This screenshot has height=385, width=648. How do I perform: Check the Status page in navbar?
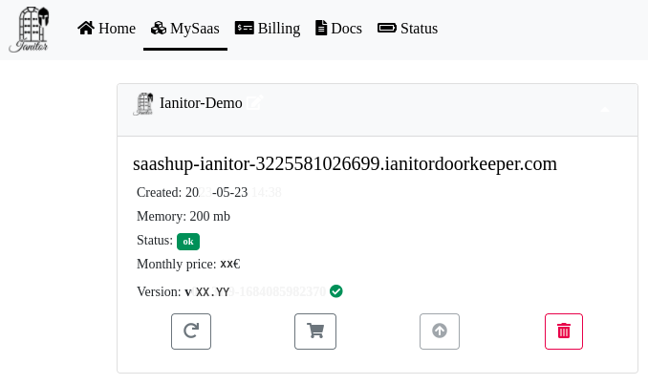click(x=408, y=29)
